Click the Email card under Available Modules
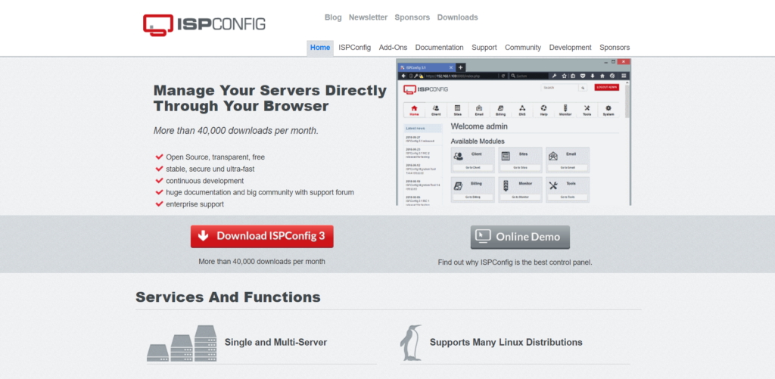This screenshot has height=379, width=775. pyautogui.click(x=568, y=160)
